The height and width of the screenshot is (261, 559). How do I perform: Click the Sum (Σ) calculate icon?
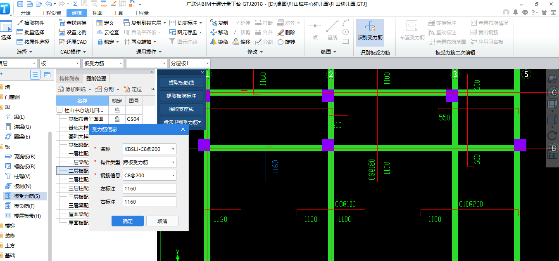click(x=76, y=4)
